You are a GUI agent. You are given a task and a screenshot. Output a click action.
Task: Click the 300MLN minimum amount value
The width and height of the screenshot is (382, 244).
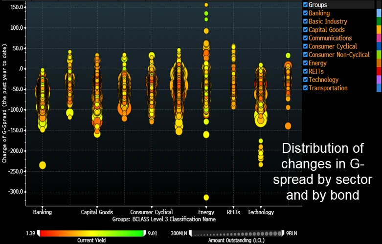(x=179, y=234)
